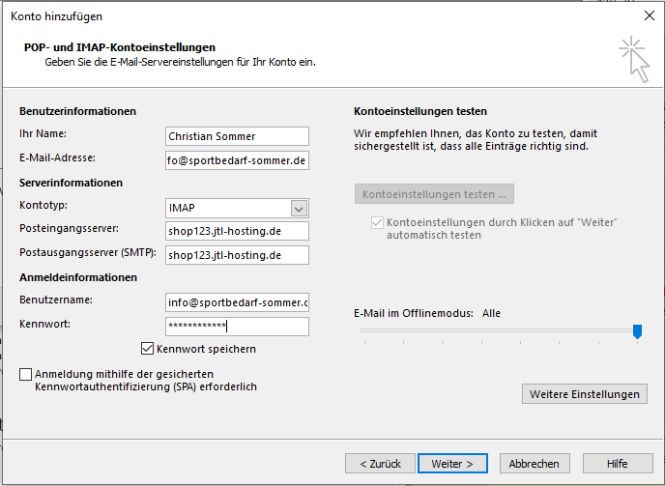Toggle the Kennwort speichern checkbox
This screenshot has height=486, width=665.
147,349
